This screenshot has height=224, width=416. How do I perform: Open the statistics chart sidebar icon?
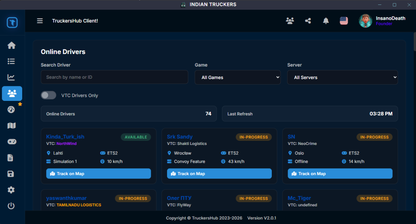tap(11, 77)
